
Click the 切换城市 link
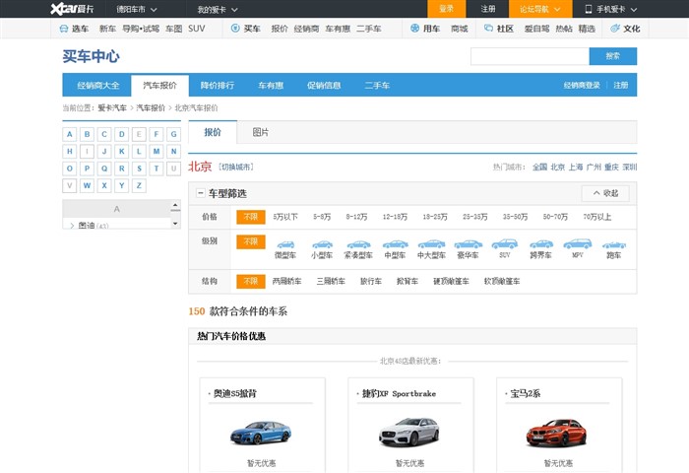[x=236, y=168]
